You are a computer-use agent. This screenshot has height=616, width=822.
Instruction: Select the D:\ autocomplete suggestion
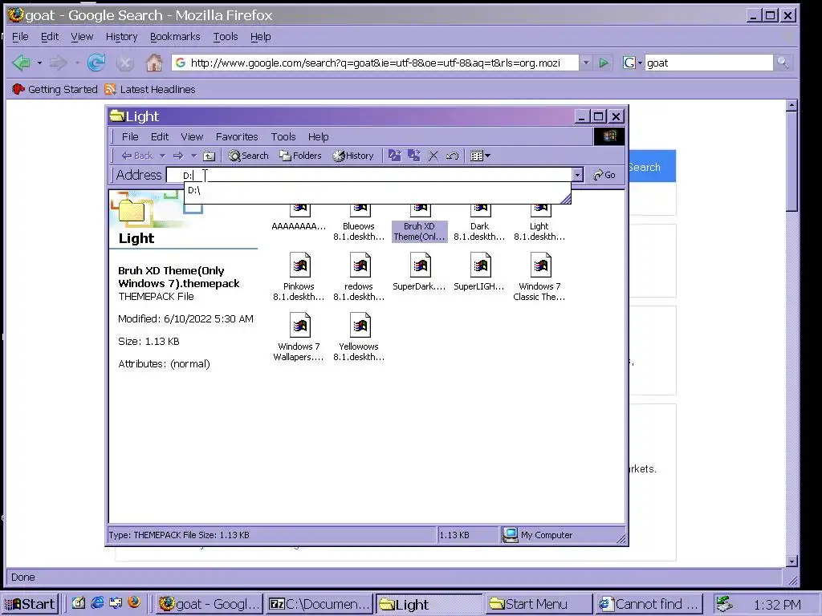tap(377, 190)
